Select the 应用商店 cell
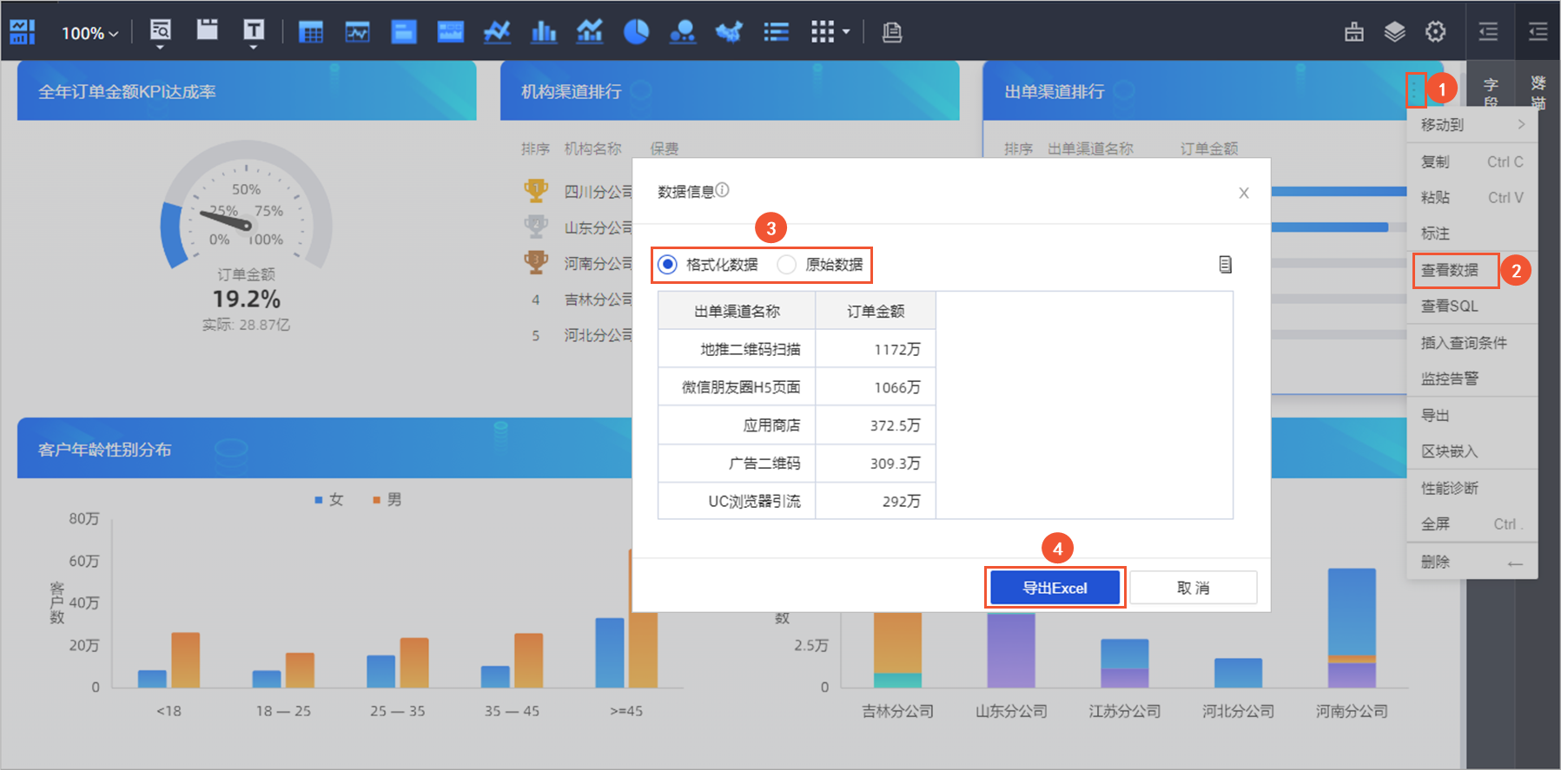 point(737,425)
